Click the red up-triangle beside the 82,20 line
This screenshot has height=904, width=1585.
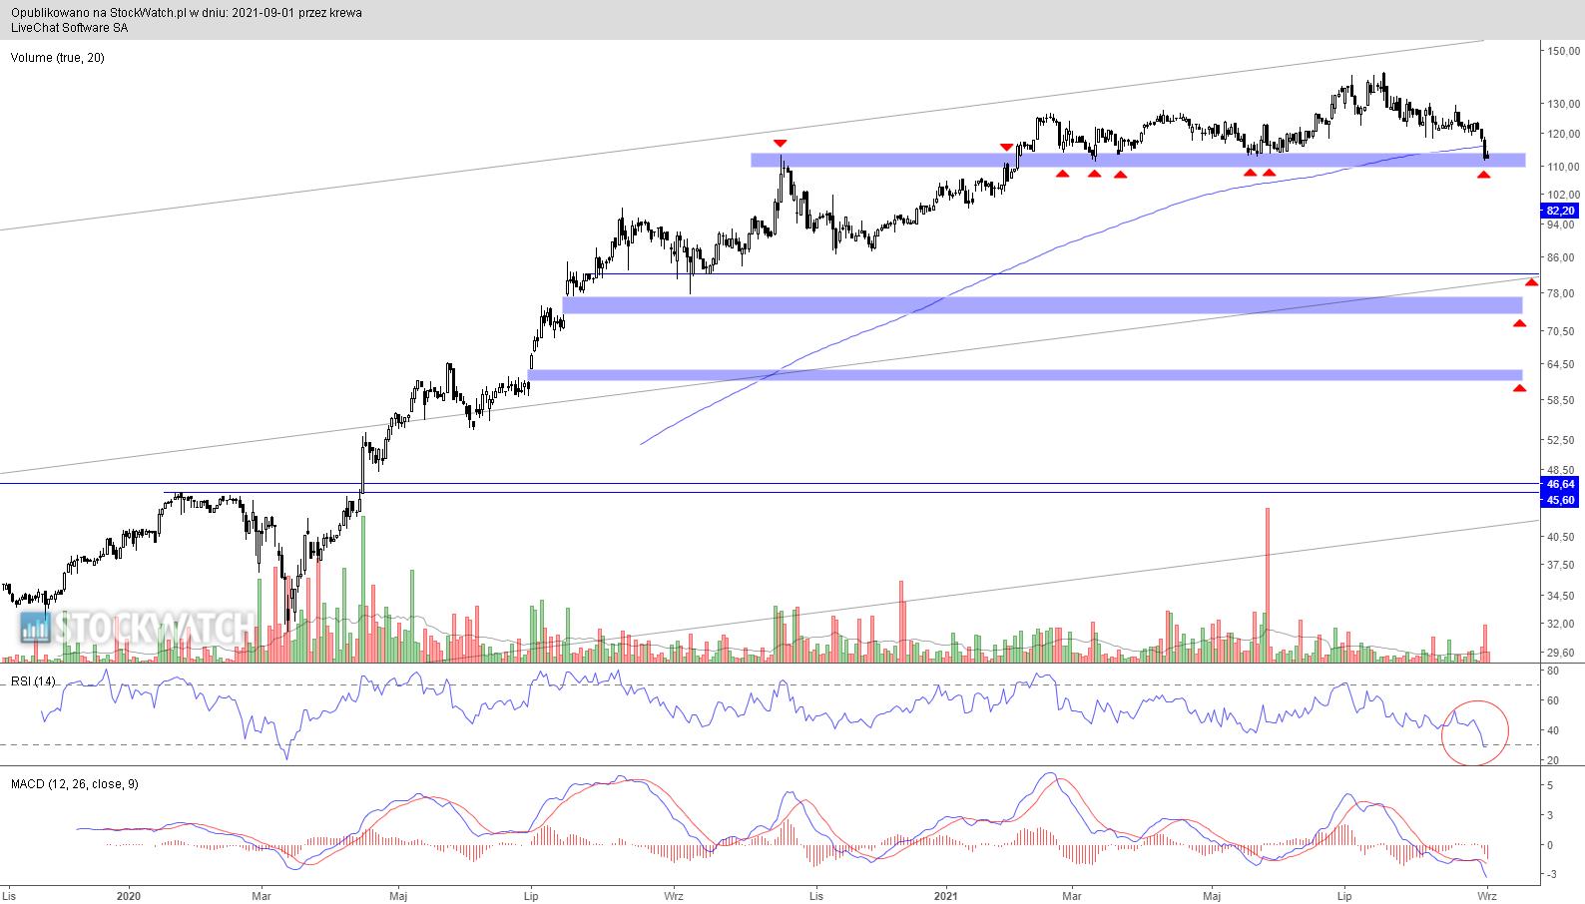[1531, 283]
